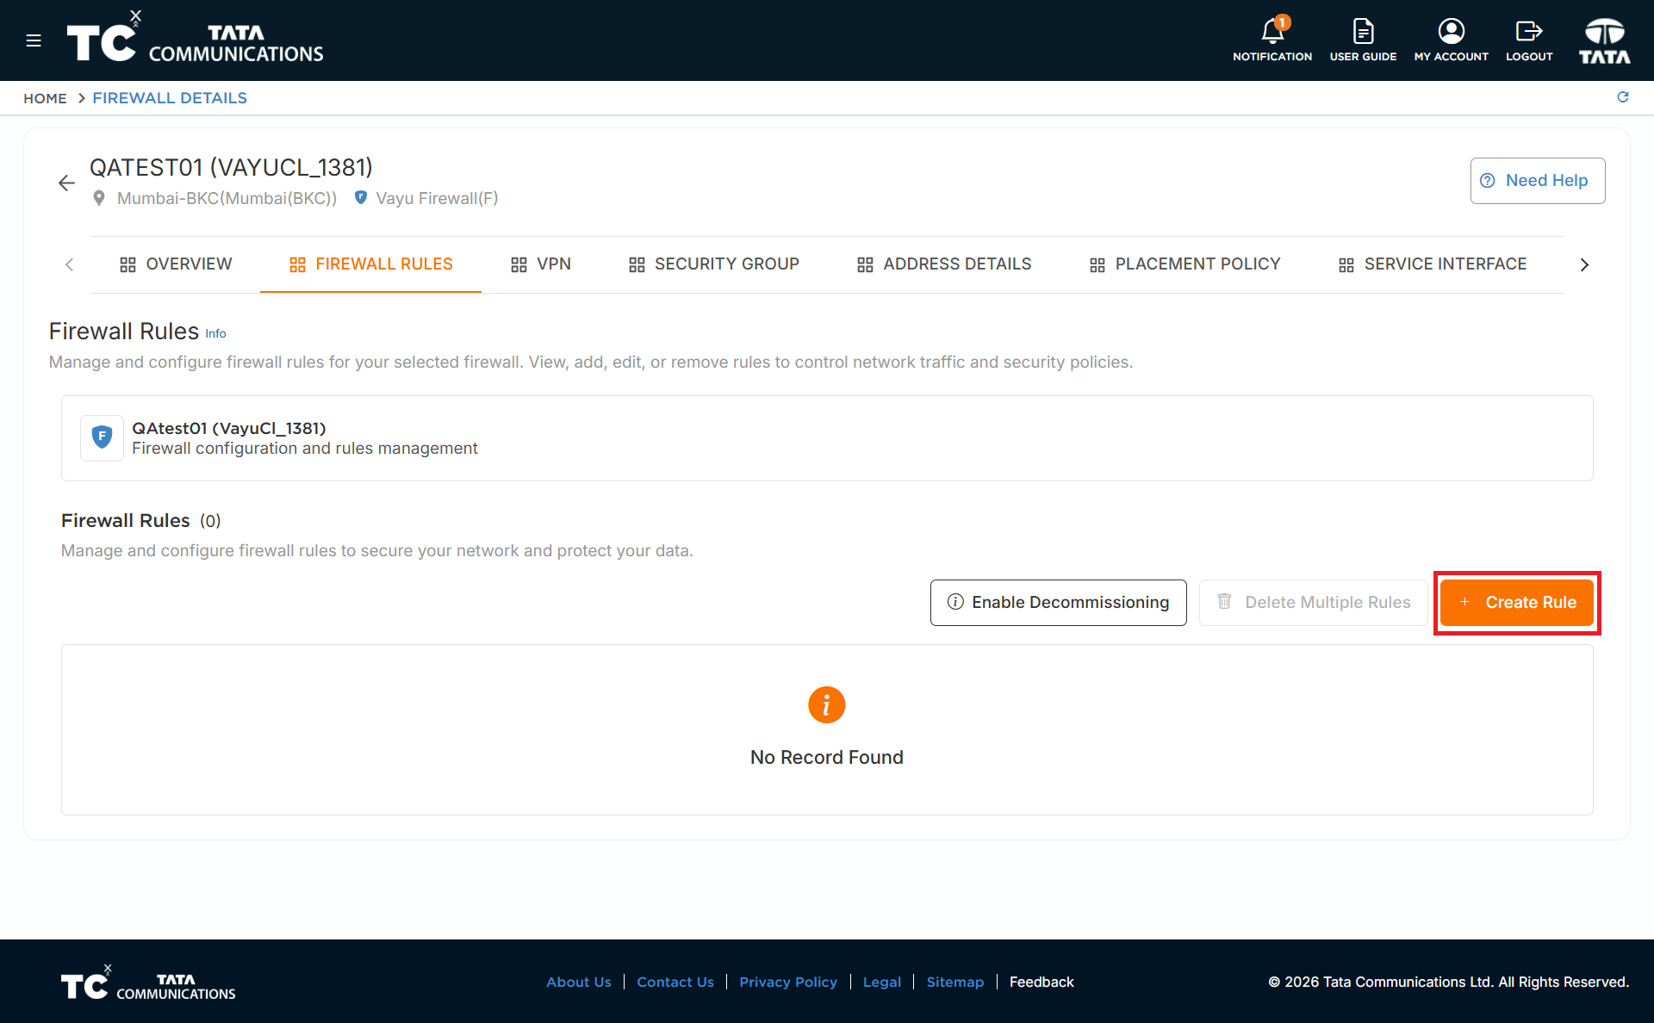Click the Create Rule button

pos(1516,603)
